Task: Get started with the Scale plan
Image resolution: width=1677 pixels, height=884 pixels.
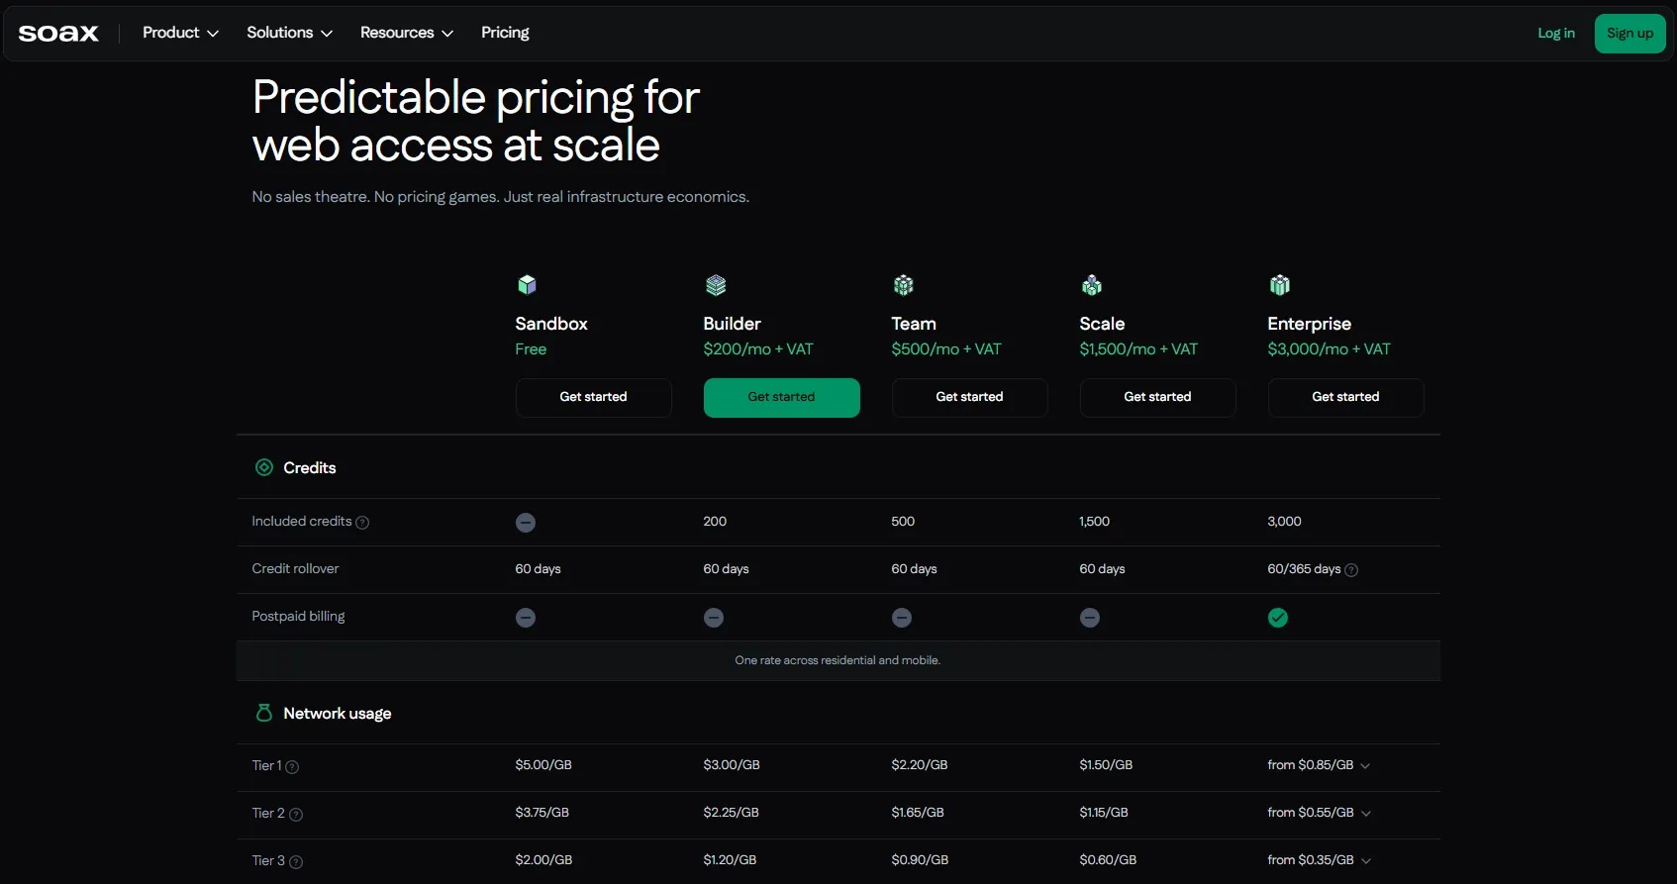Action: tap(1158, 397)
